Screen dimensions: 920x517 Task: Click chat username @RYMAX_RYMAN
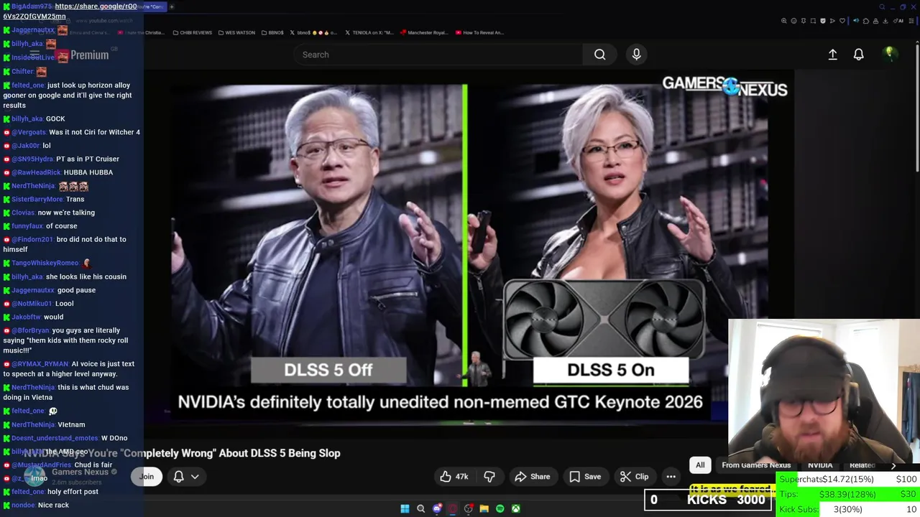tap(40, 364)
